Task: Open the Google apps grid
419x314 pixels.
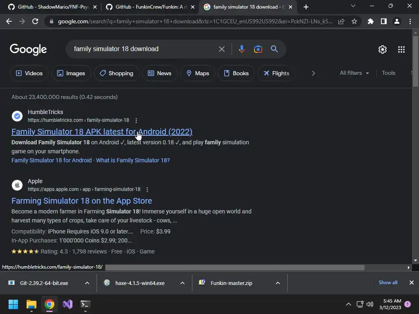Action: 401,49
